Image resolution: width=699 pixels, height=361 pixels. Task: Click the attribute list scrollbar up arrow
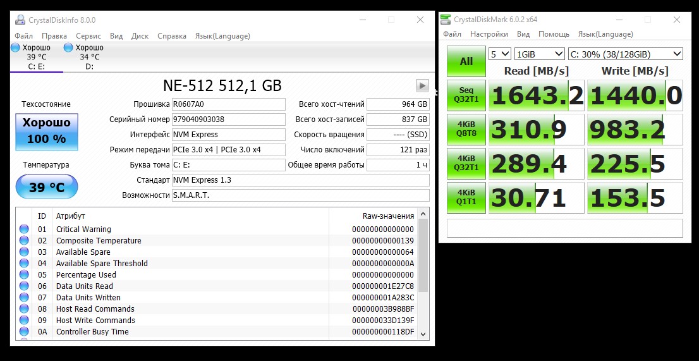pos(423,215)
